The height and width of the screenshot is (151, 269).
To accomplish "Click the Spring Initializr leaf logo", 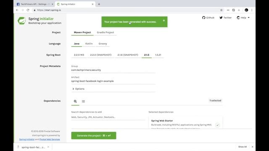I will (x=21, y=21).
